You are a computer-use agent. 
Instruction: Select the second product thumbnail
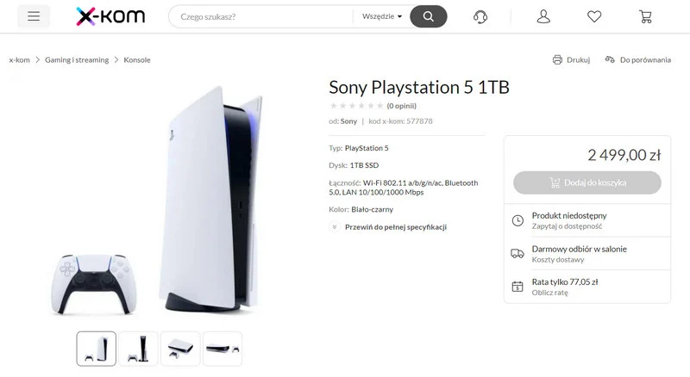click(x=138, y=349)
